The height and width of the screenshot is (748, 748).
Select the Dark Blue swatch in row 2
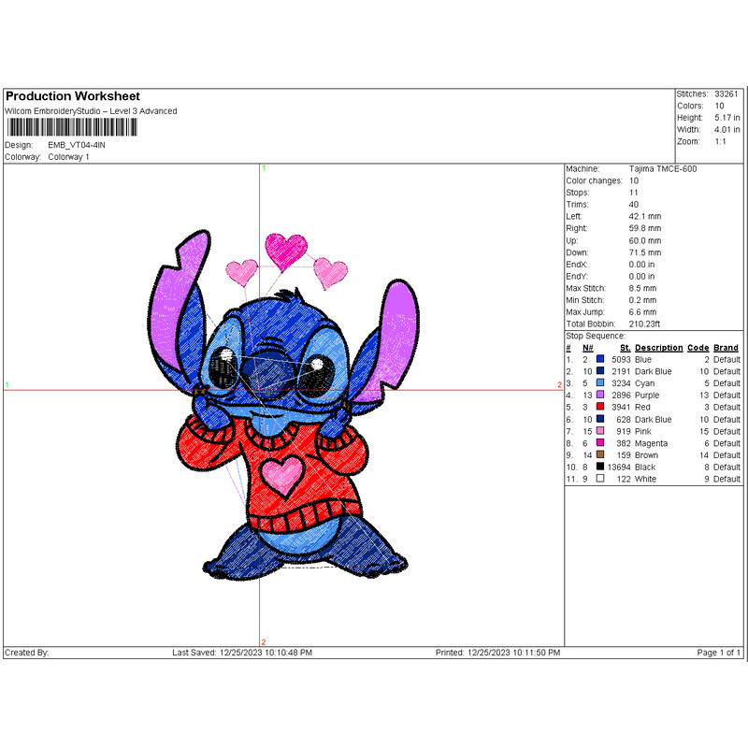coord(598,371)
